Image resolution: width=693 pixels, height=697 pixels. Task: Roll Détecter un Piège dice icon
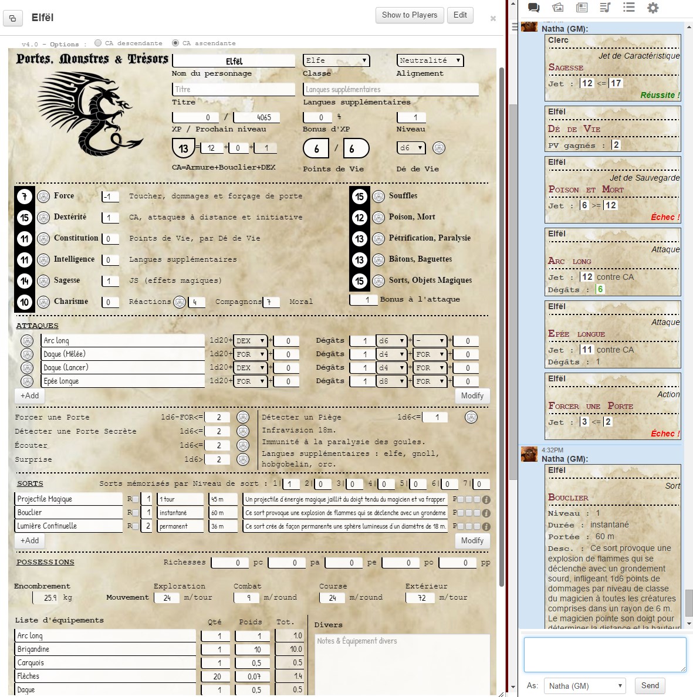pyautogui.click(x=471, y=417)
